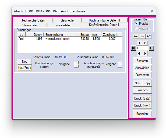This screenshot has width=166, height=138.
Task: Select the Projekt radio button
Action: (x=136, y=24)
